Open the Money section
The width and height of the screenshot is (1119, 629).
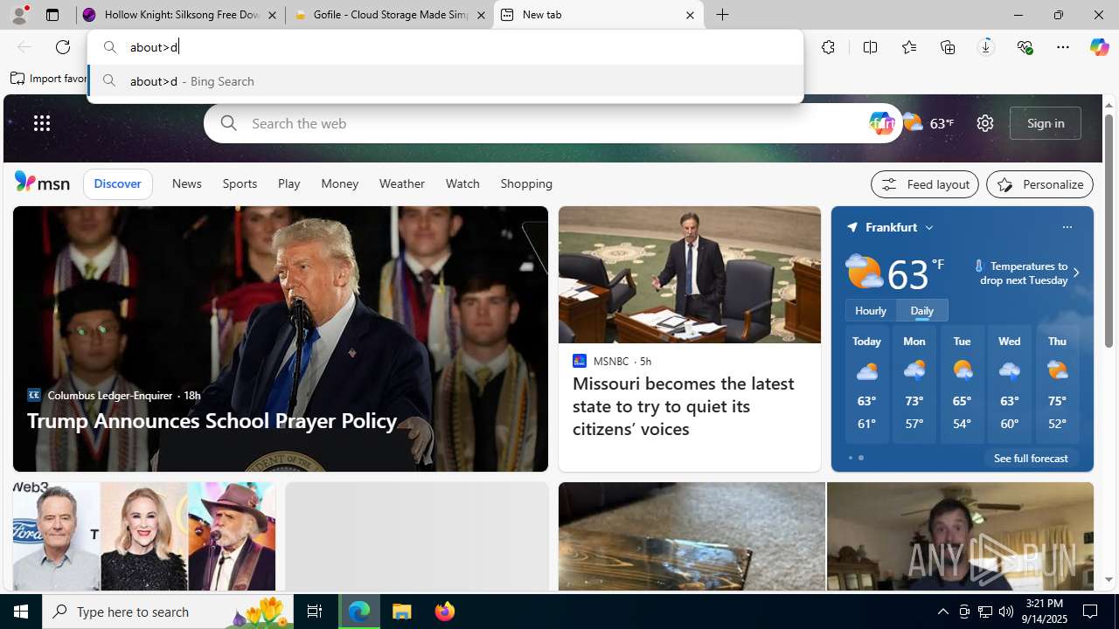tap(339, 183)
